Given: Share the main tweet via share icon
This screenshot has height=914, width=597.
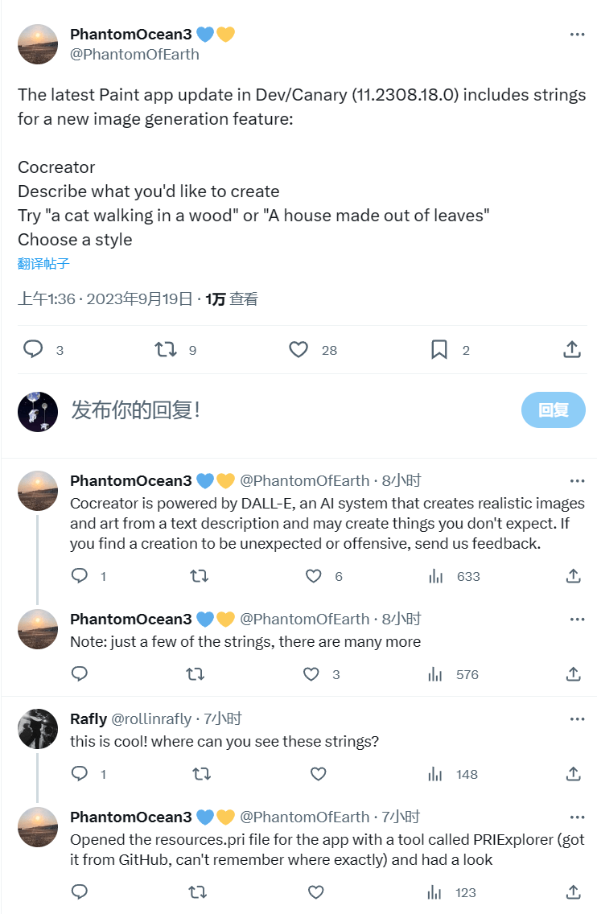Looking at the screenshot, I should click(x=572, y=349).
